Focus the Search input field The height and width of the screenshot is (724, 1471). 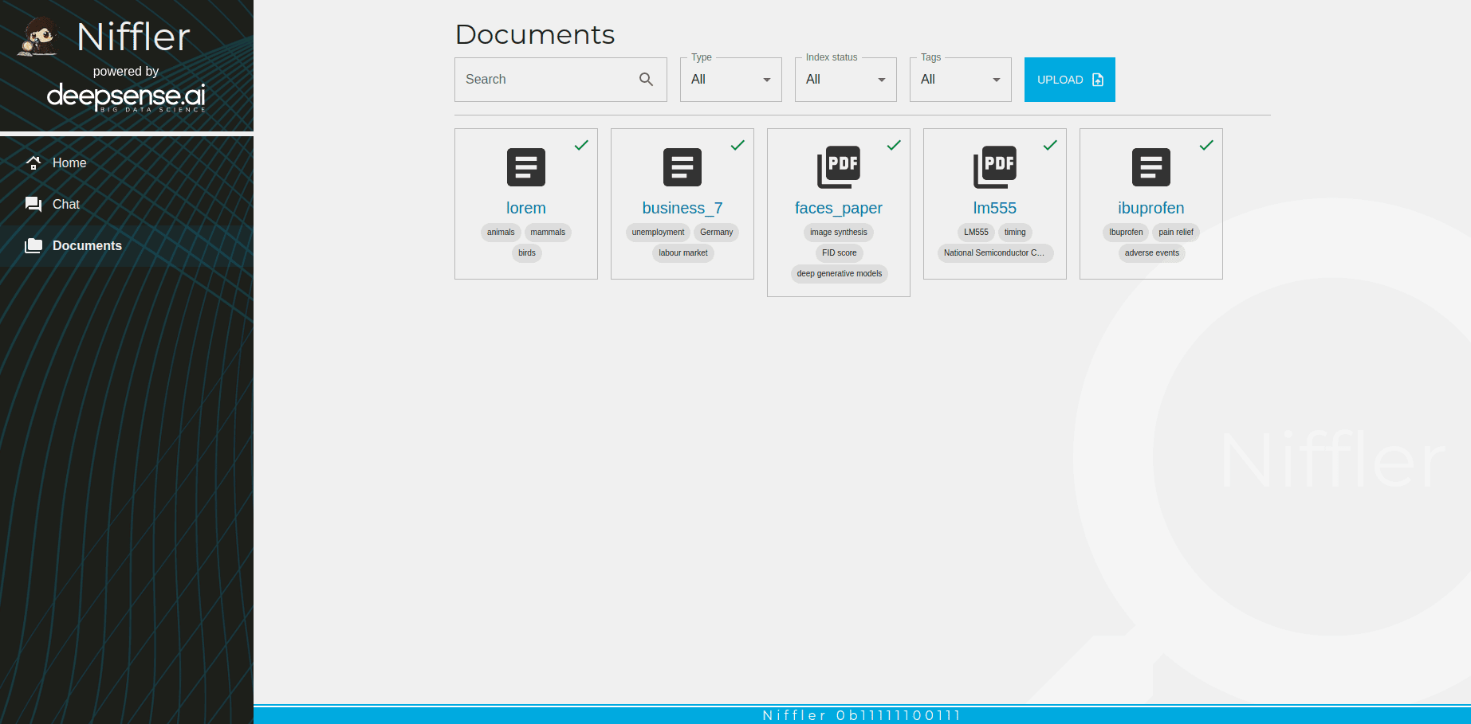[x=546, y=80]
